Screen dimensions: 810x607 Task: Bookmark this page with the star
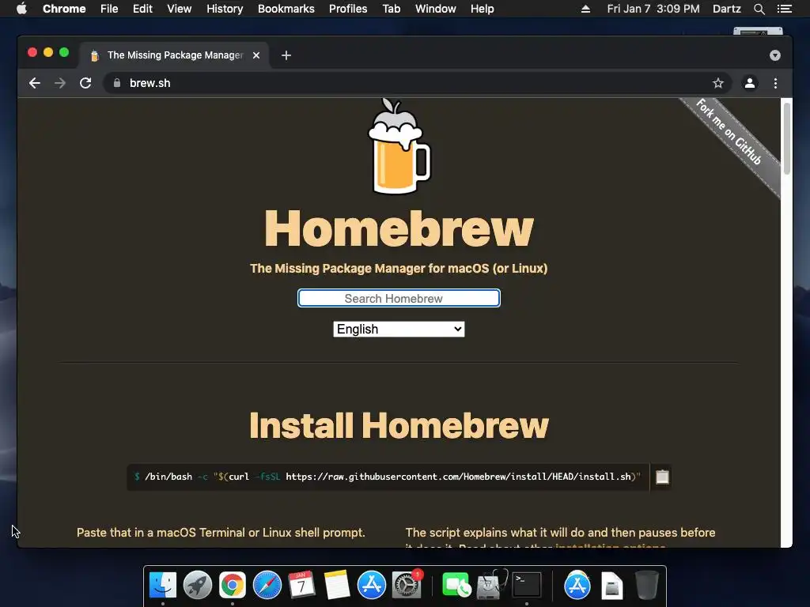click(x=718, y=83)
